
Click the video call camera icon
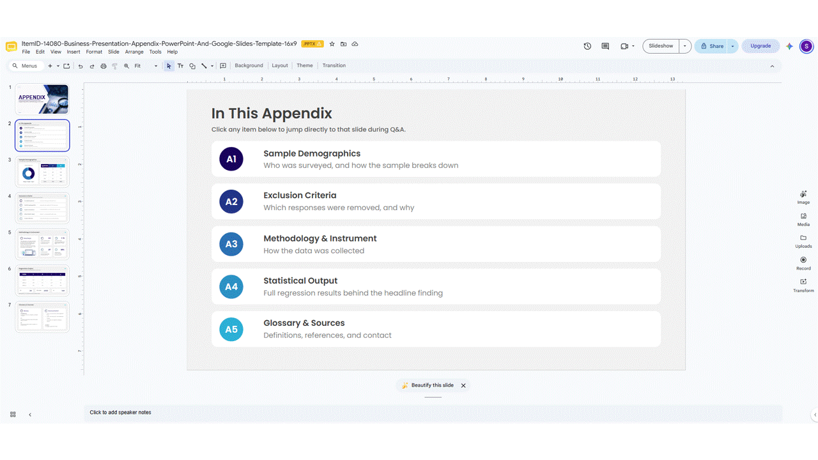coord(624,46)
